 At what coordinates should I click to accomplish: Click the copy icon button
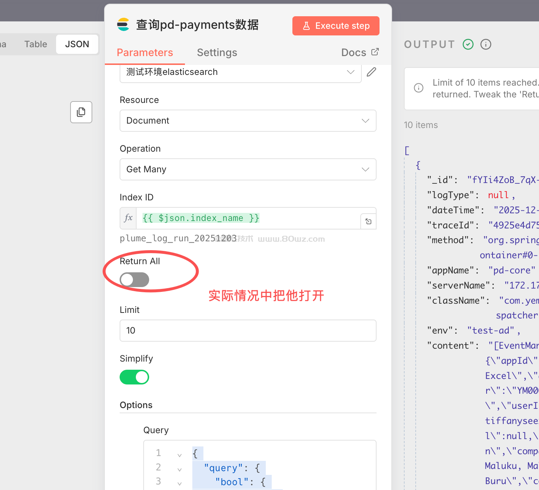click(81, 112)
